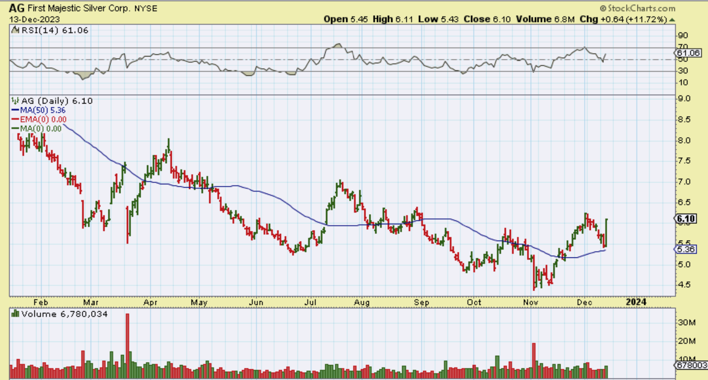This screenshot has width=708, height=380.
Task: Click the 20M volume axis label
Action: coord(686,341)
